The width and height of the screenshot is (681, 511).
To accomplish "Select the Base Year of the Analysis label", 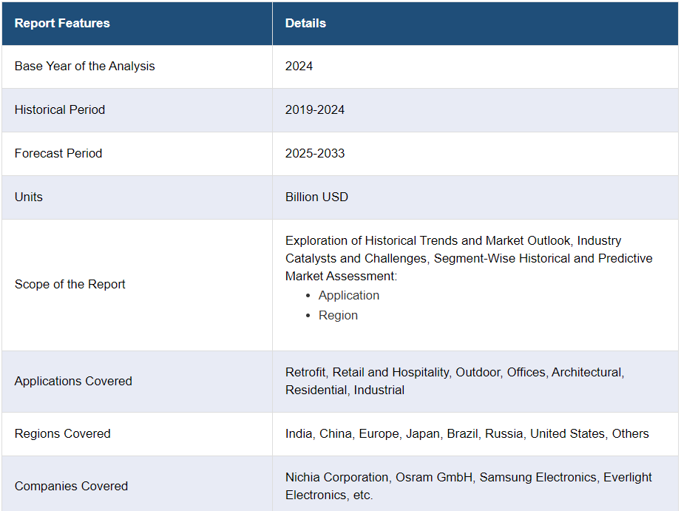I will (85, 66).
